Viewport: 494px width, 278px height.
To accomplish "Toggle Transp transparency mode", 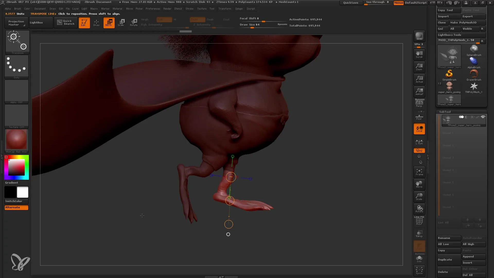I will [x=419, y=234].
